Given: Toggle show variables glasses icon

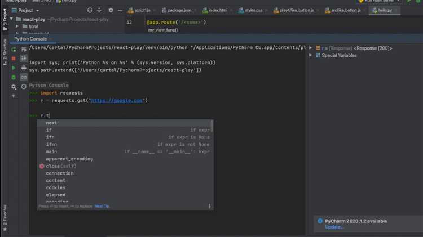Looking at the screenshot, I should (x=24, y=77).
